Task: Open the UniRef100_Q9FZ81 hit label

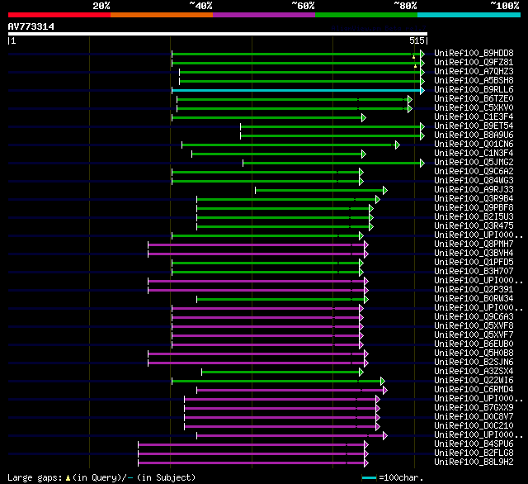Action: (x=474, y=62)
